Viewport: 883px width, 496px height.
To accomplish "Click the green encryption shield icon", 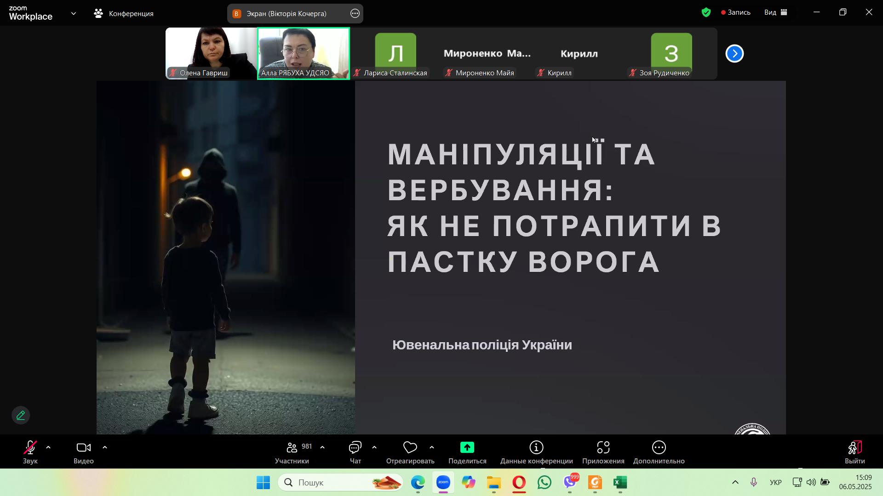I will pyautogui.click(x=706, y=12).
